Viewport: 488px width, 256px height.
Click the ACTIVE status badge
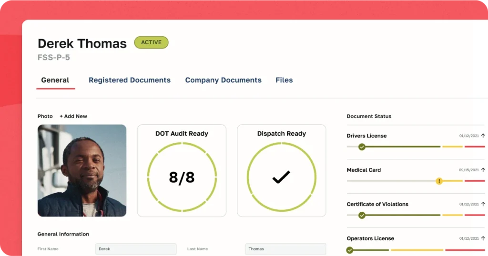(x=151, y=42)
